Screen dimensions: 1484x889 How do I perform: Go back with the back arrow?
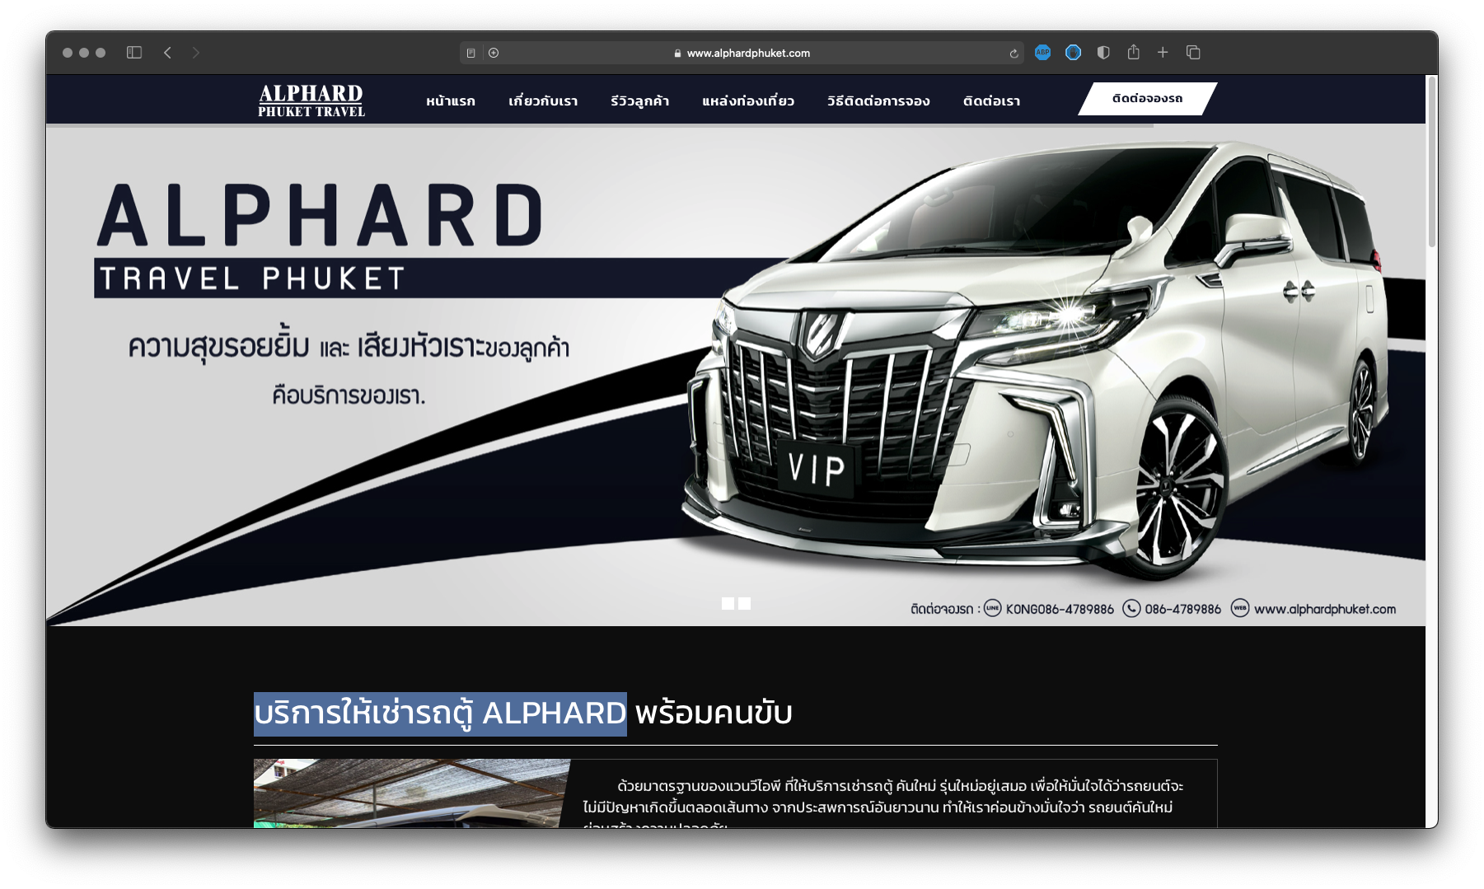[167, 53]
